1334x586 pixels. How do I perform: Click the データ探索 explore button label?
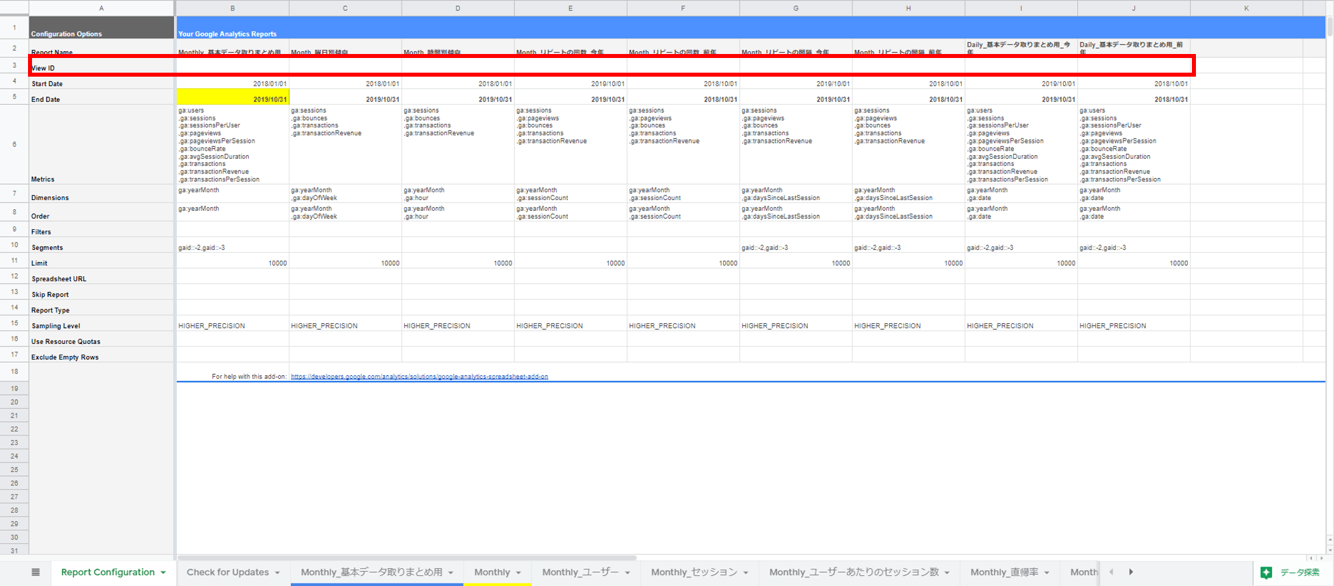[1299, 572]
